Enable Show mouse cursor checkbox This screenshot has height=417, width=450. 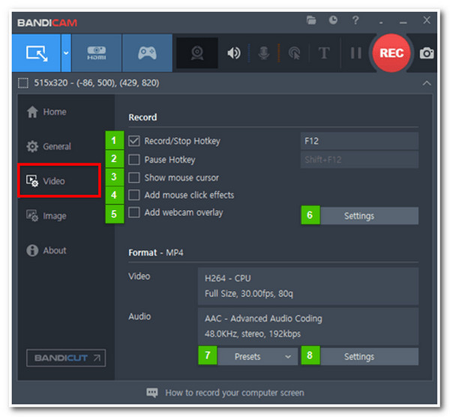pyautogui.click(x=134, y=178)
